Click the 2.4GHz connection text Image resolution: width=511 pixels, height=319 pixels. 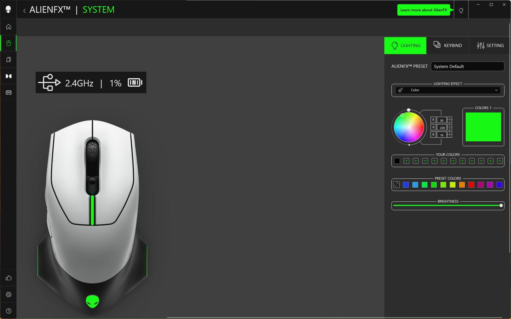click(79, 83)
